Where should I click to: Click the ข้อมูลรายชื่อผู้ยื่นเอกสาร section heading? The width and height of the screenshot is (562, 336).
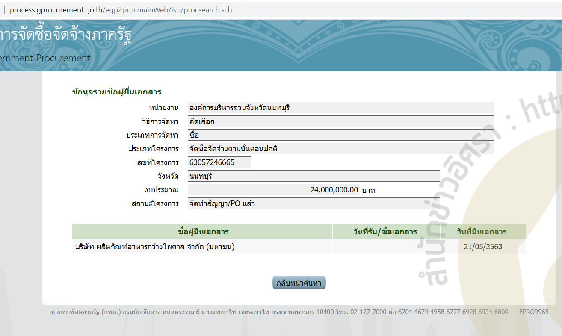click(116, 92)
